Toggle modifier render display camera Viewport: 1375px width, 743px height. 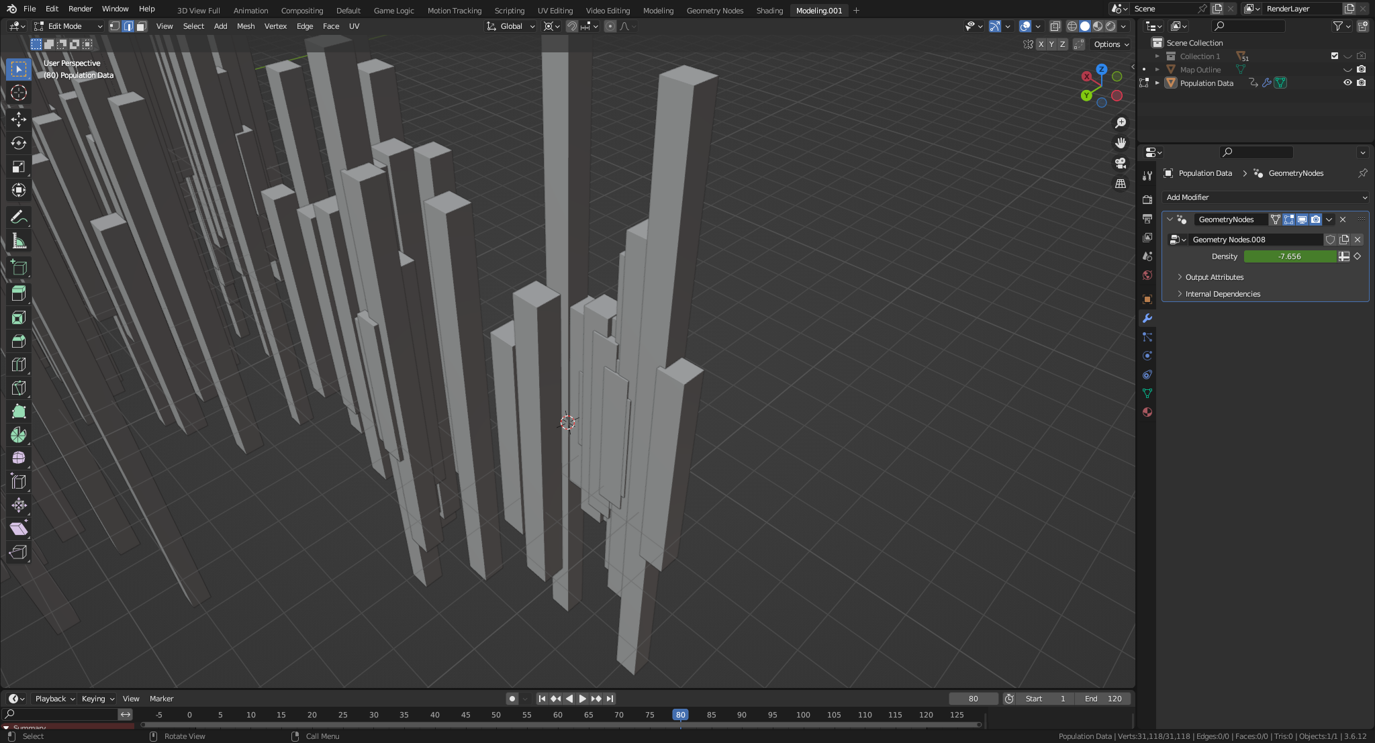[x=1315, y=219]
